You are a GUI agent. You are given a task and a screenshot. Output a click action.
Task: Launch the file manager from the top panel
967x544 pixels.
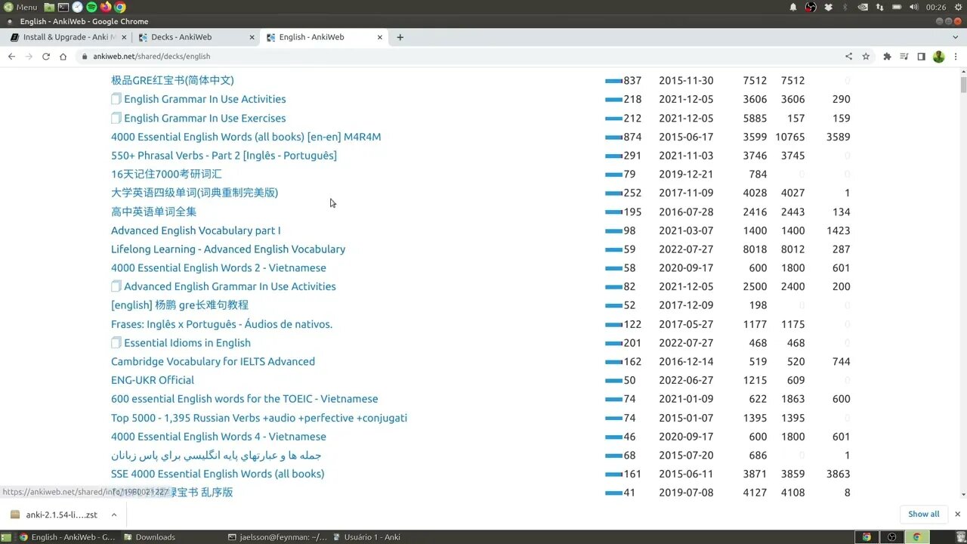pyautogui.click(x=49, y=7)
